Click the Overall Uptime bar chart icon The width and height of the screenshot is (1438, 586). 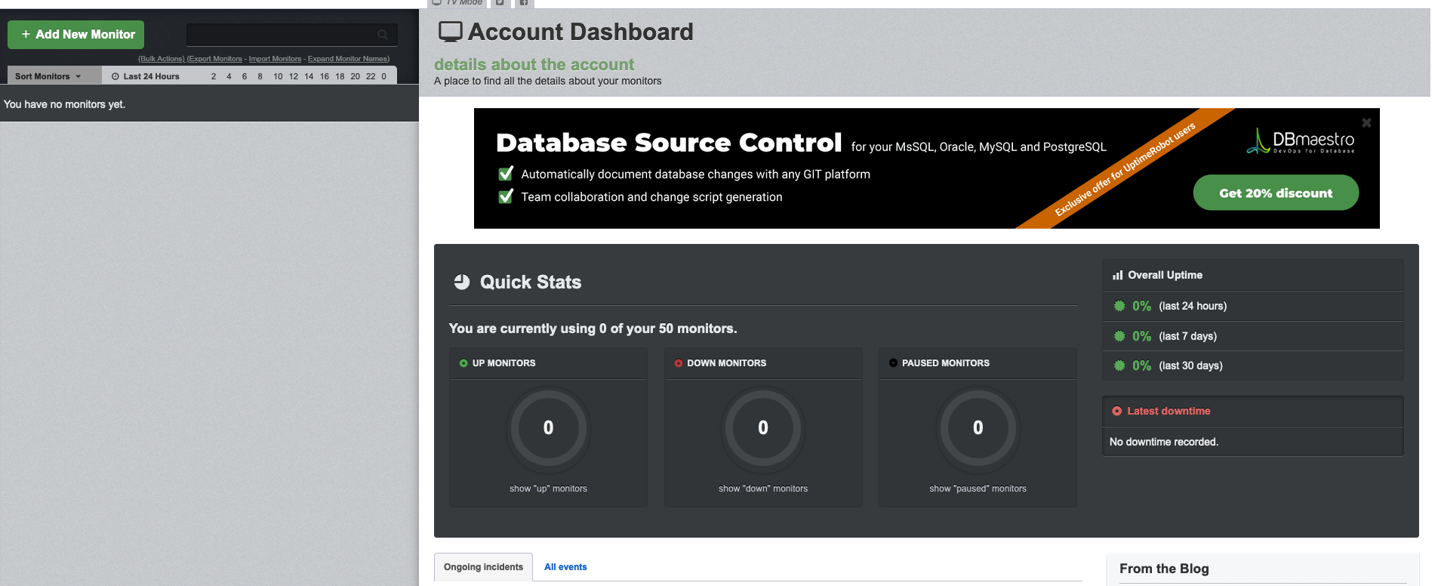pos(1117,276)
